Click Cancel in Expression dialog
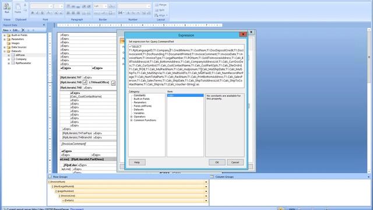Image resolution: width=373 pixels, height=210 pixels. pos(235,162)
